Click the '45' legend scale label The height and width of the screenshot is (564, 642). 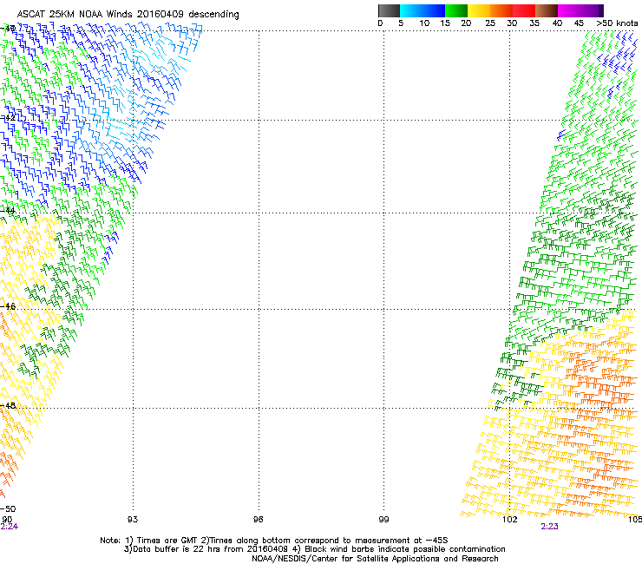(x=579, y=23)
